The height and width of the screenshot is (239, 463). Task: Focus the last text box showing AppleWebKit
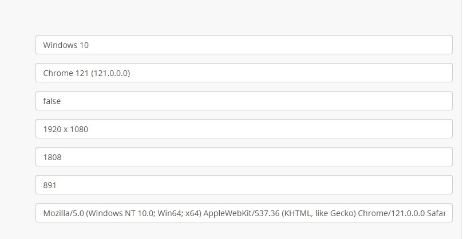pyautogui.click(x=244, y=213)
